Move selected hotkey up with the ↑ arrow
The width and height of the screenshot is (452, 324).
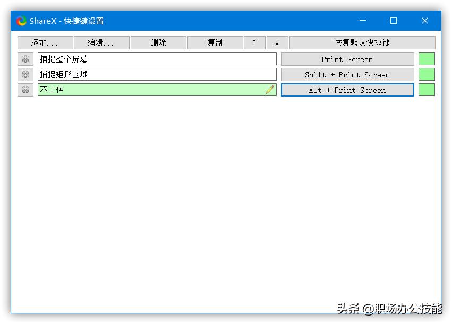(x=254, y=42)
